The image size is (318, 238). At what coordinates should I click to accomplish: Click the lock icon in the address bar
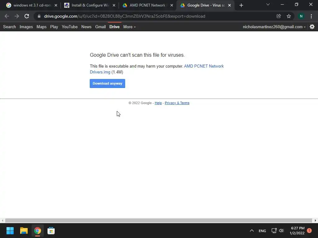coord(39,16)
